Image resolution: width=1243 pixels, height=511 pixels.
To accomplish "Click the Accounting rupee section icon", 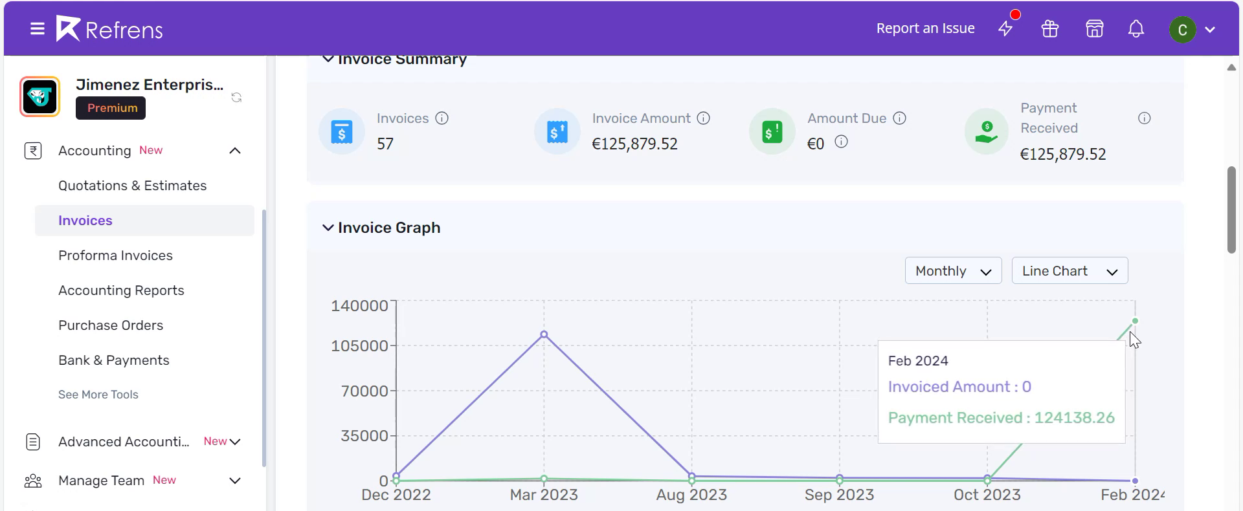I will 33,151.
